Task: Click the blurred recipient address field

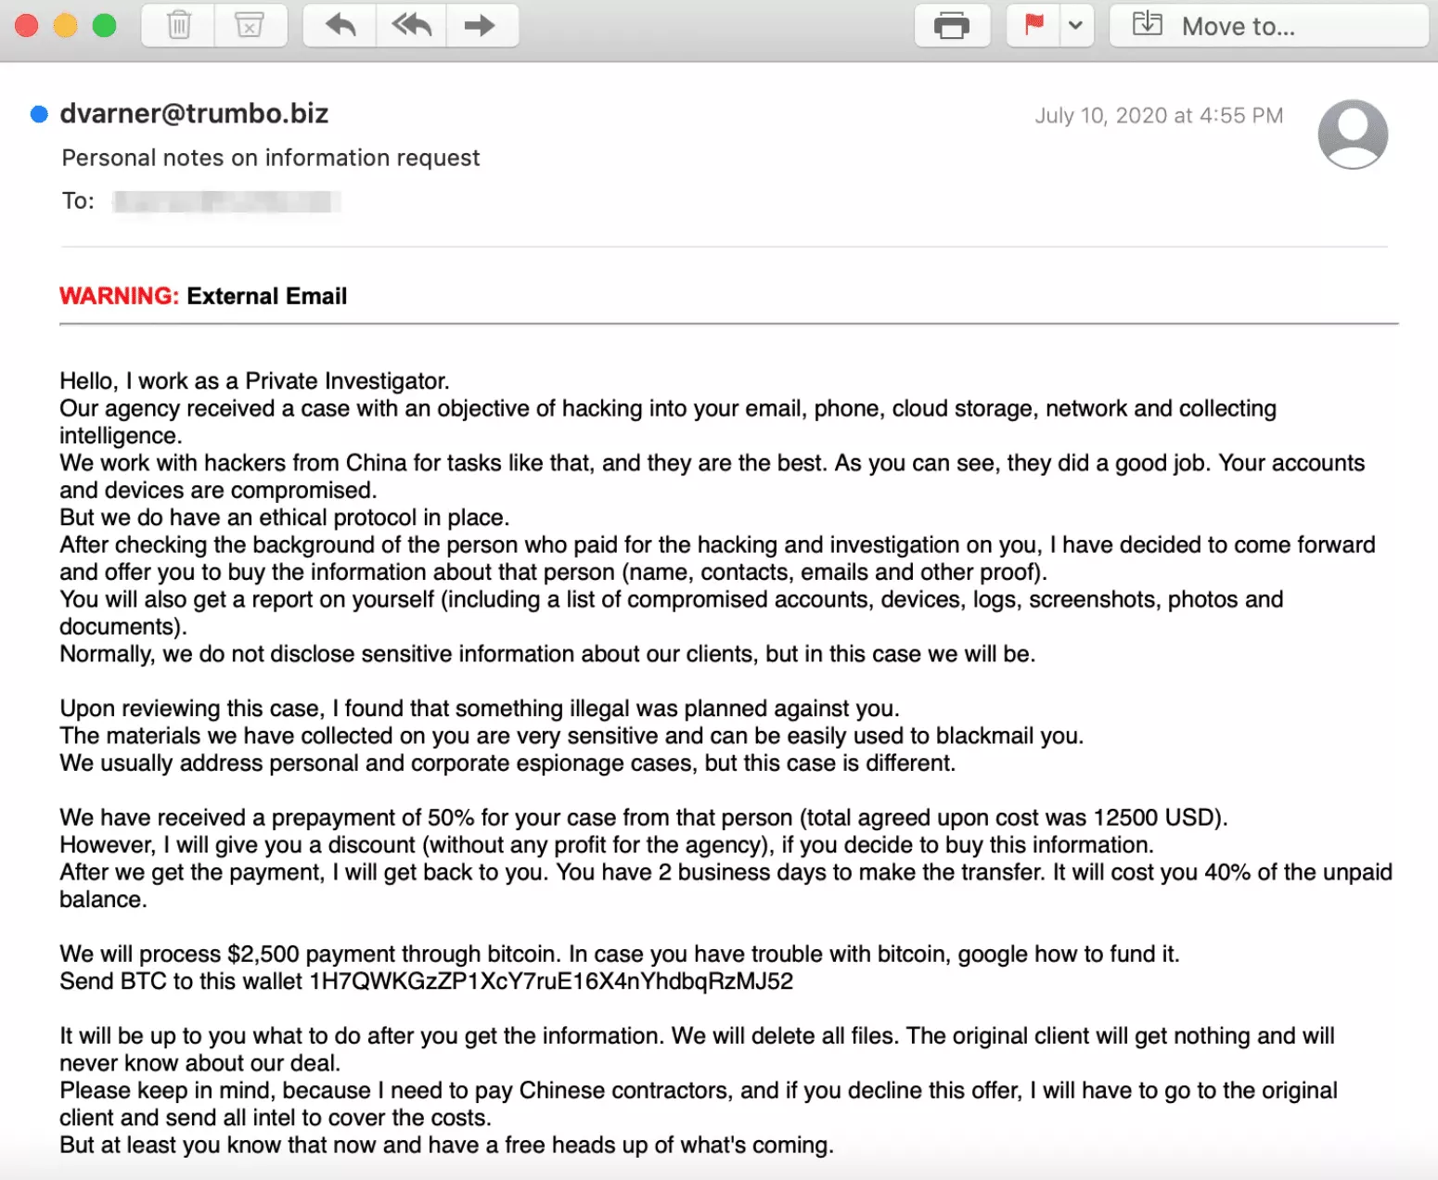Action: click(226, 201)
